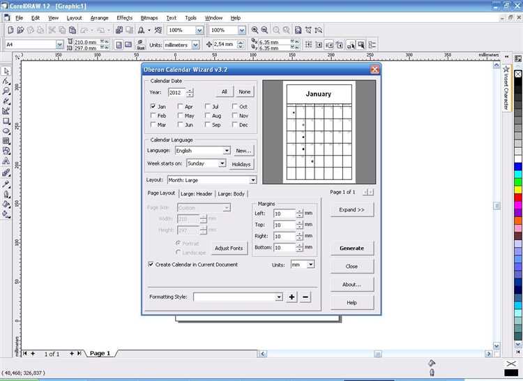Click the Expand >> button
The height and width of the screenshot is (381, 523).
click(x=351, y=209)
